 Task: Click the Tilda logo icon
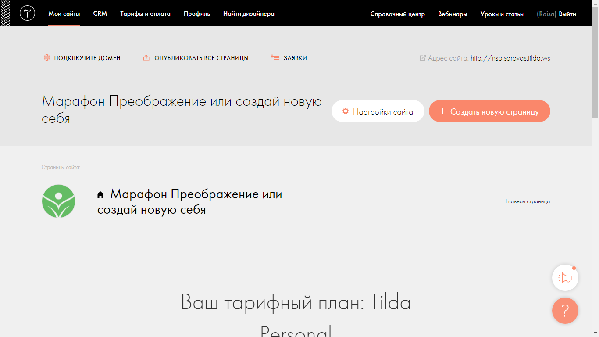[27, 14]
